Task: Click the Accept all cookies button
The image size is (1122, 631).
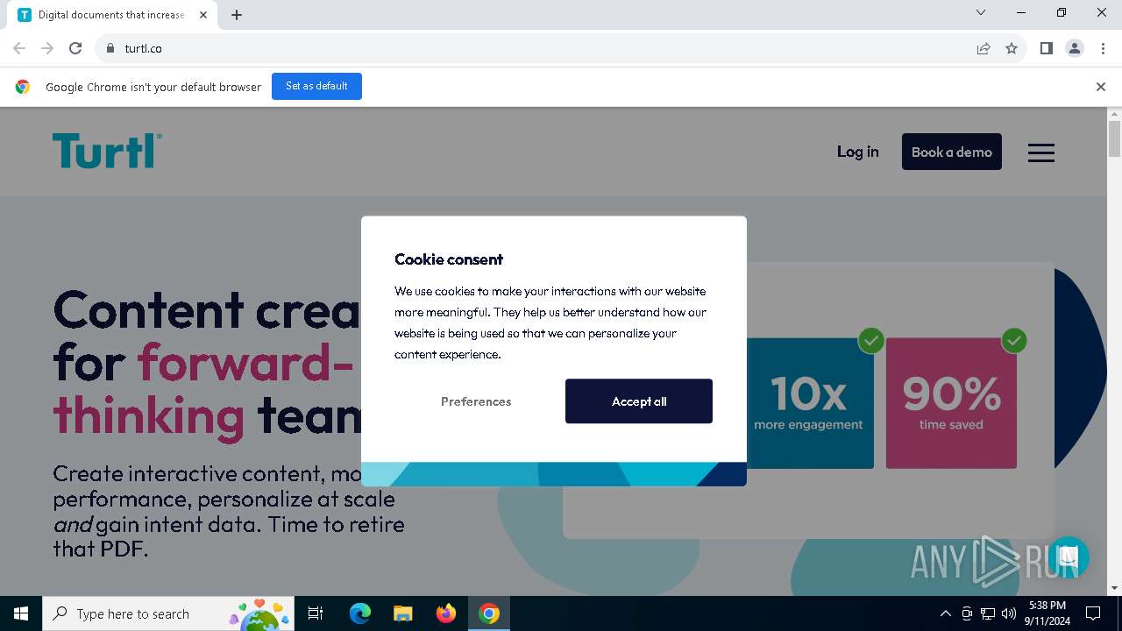Action: (639, 401)
